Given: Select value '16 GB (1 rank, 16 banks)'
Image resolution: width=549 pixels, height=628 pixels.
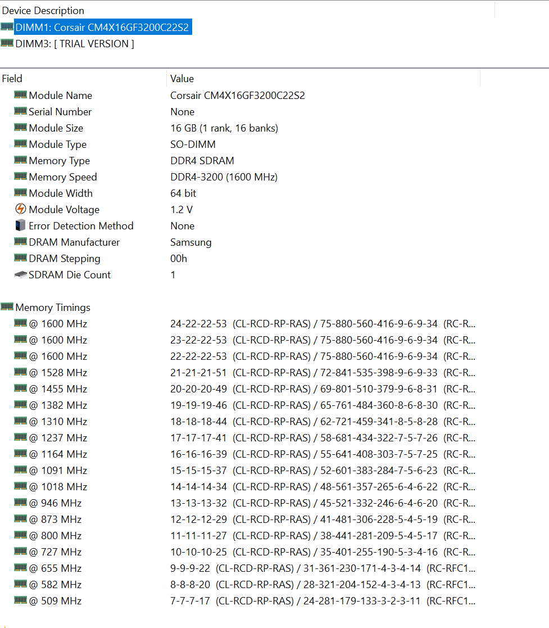Looking at the screenshot, I should click(224, 128).
